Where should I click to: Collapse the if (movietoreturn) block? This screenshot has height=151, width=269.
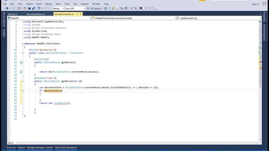23,91
